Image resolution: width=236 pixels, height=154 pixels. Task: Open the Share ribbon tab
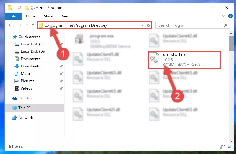[48, 16]
